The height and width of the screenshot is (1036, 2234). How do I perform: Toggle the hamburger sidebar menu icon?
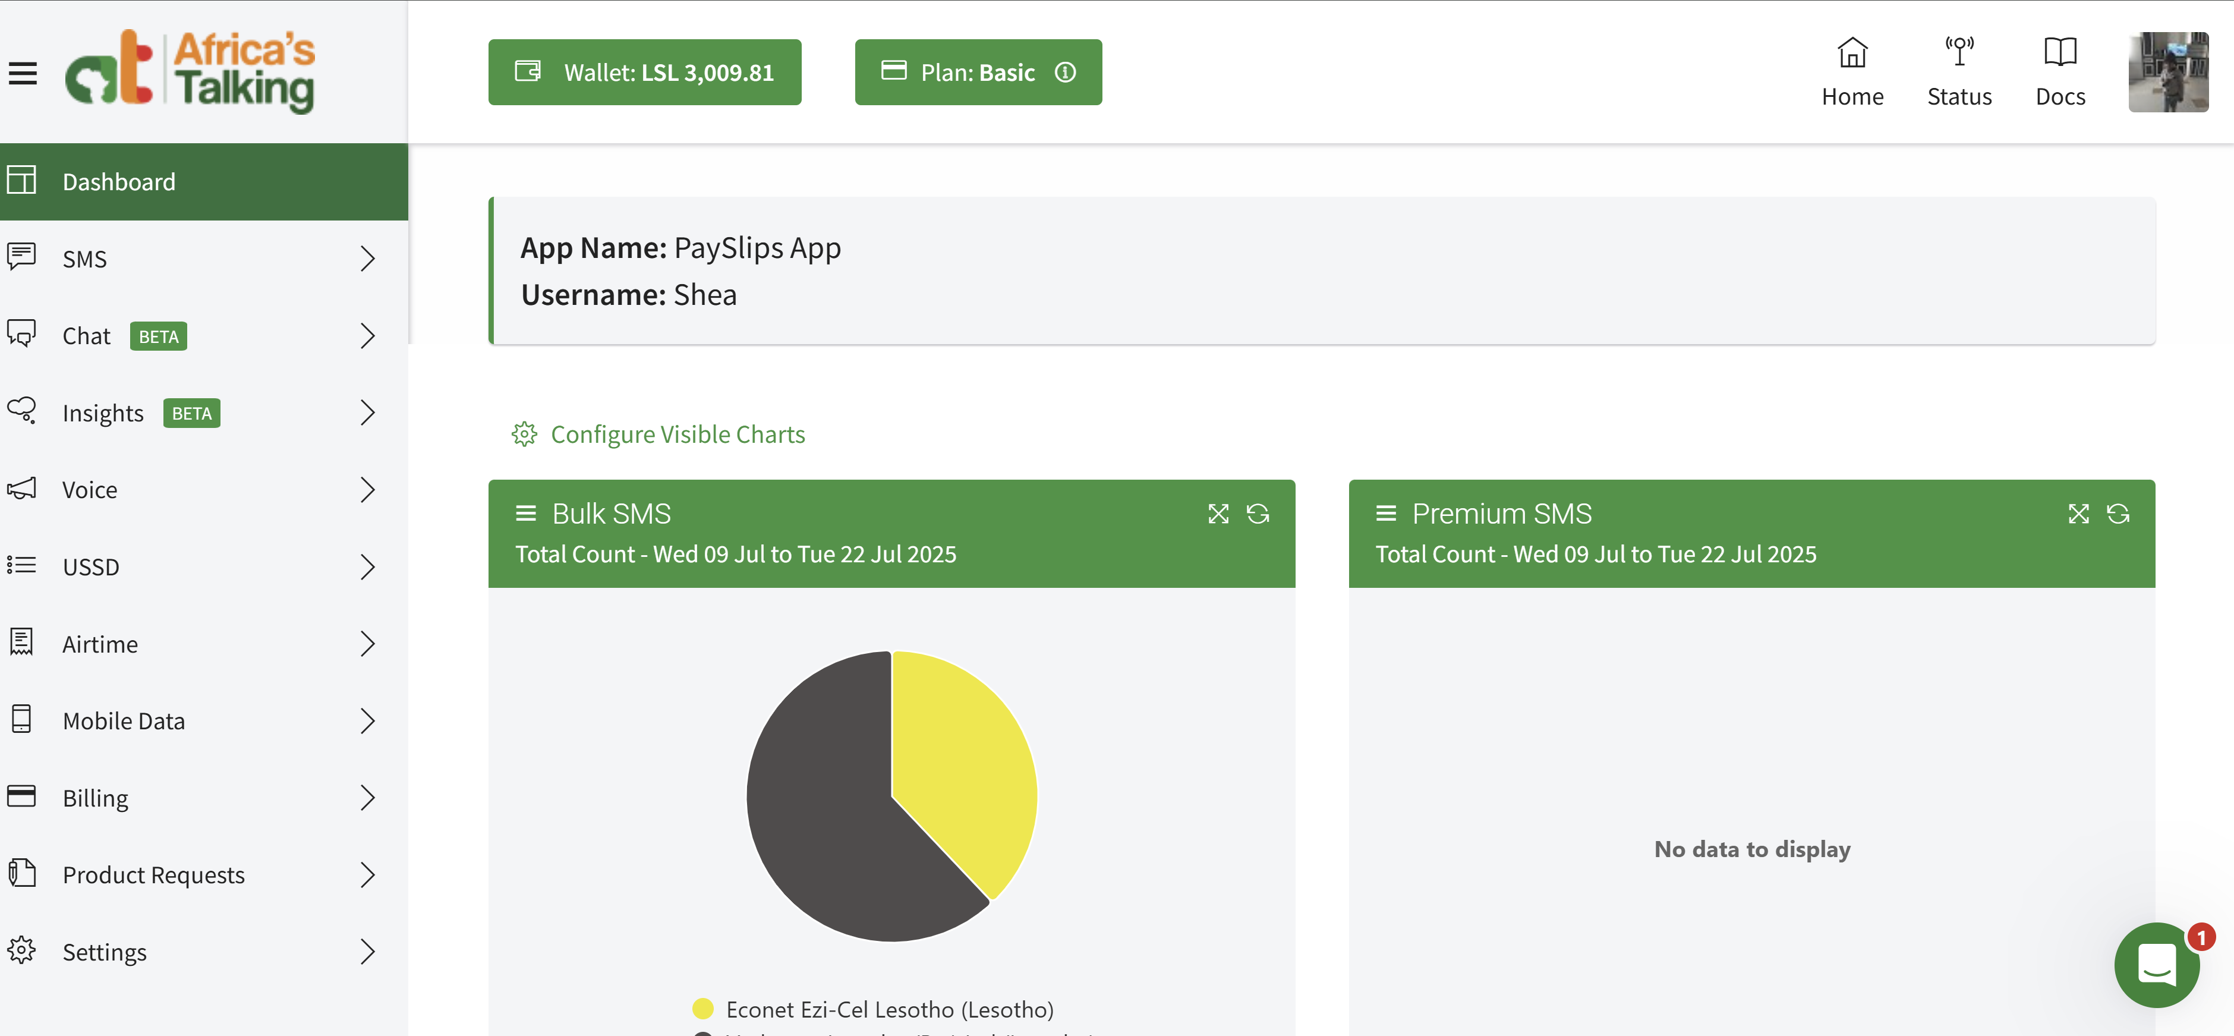click(x=23, y=73)
